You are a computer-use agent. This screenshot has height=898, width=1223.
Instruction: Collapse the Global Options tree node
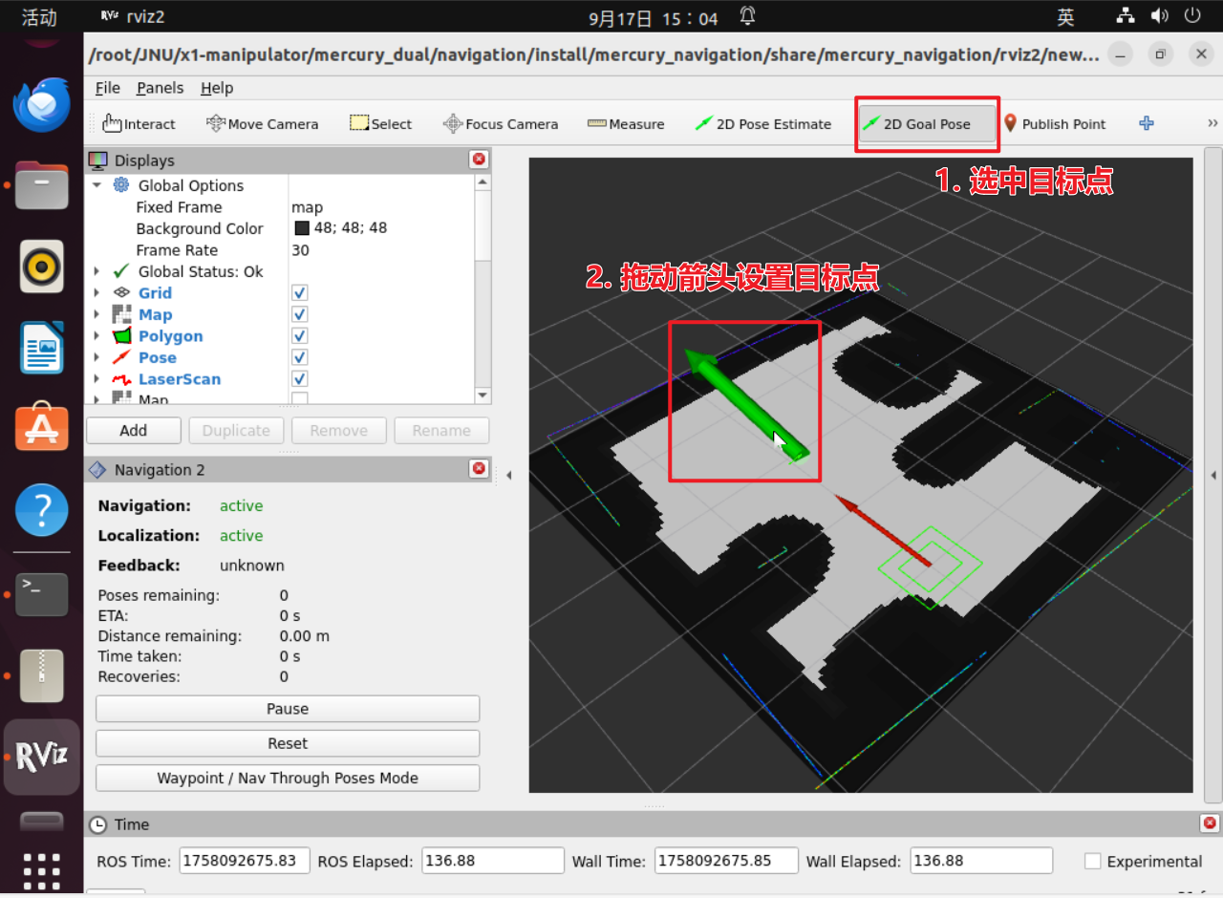pos(97,185)
